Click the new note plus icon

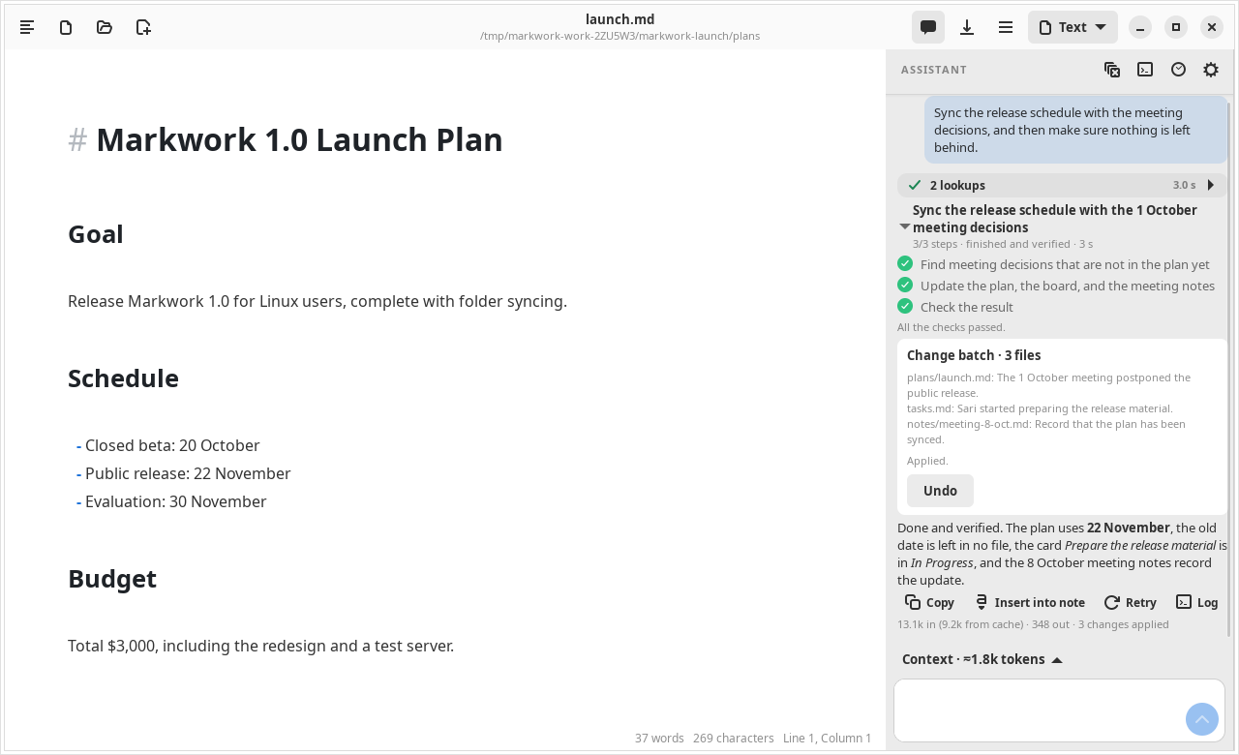(143, 27)
